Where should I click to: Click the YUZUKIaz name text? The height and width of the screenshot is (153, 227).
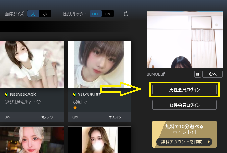pyautogui.click(x=89, y=94)
